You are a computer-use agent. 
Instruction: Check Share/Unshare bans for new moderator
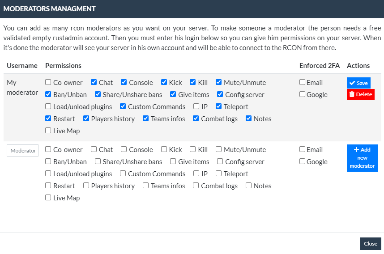tap(98, 161)
